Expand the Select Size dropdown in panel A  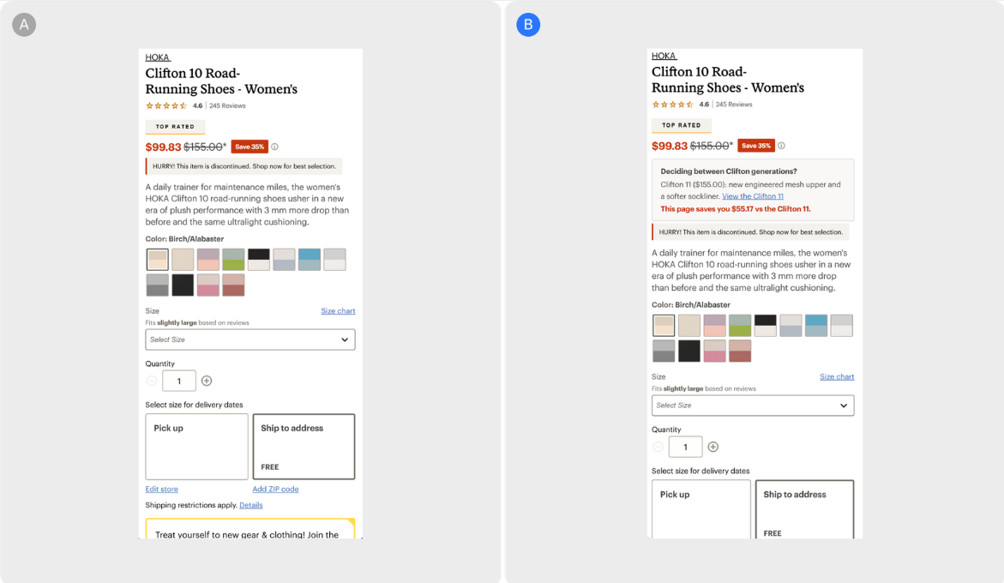[x=250, y=340]
